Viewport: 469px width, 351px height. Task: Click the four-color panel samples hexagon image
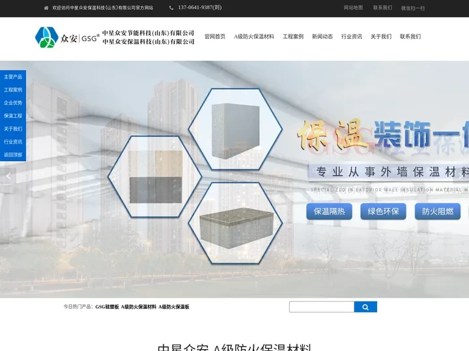(x=155, y=177)
